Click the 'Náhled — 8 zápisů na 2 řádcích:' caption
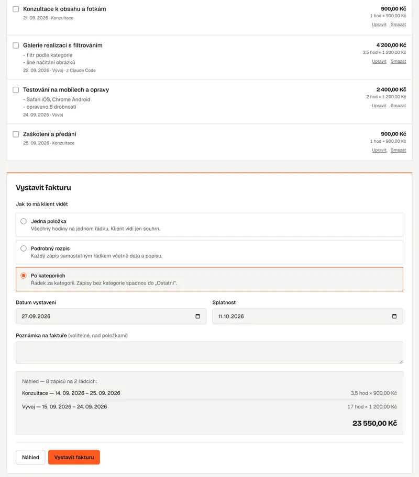 pos(60,381)
